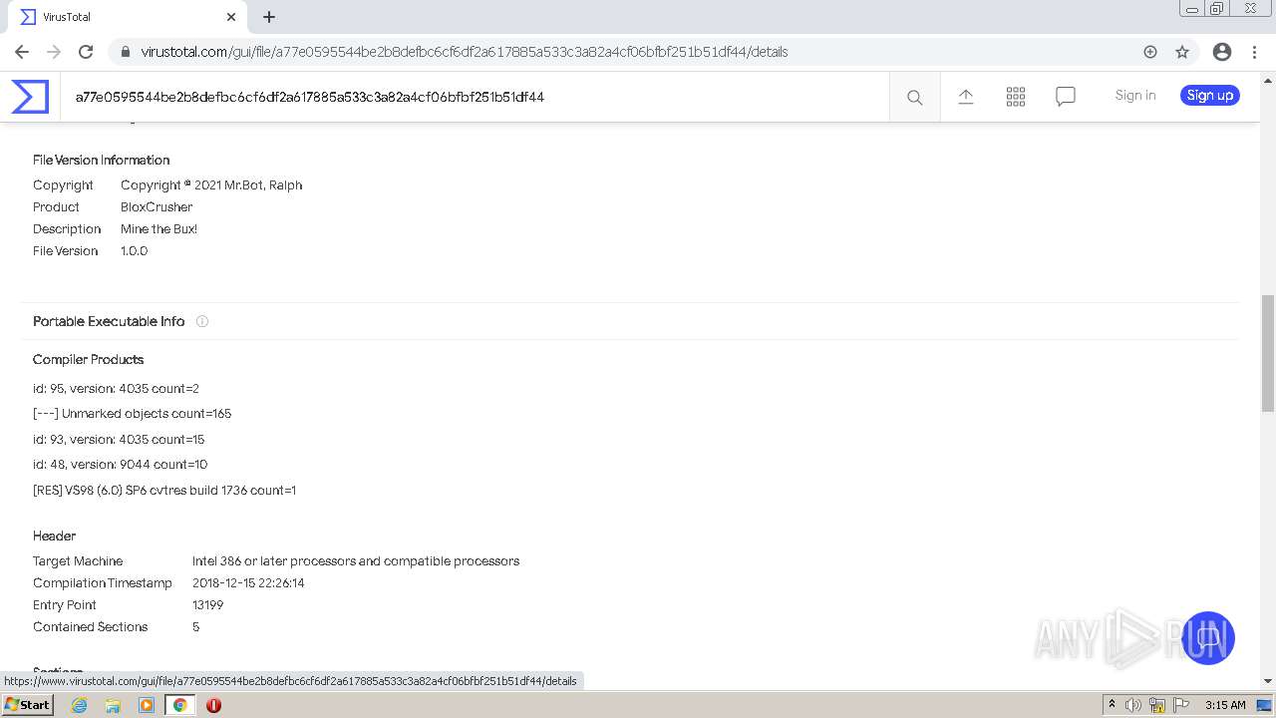1276x718 pixels.
Task: Click the site lock icon
Action: coord(126,52)
